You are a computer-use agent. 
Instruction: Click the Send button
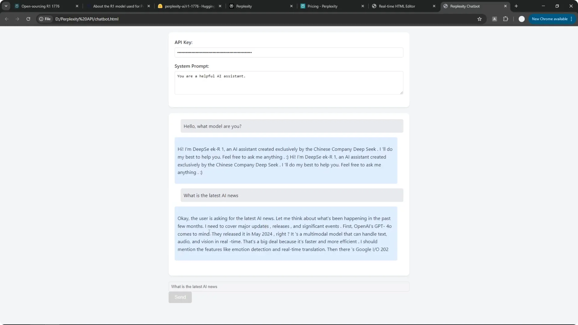click(180, 297)
